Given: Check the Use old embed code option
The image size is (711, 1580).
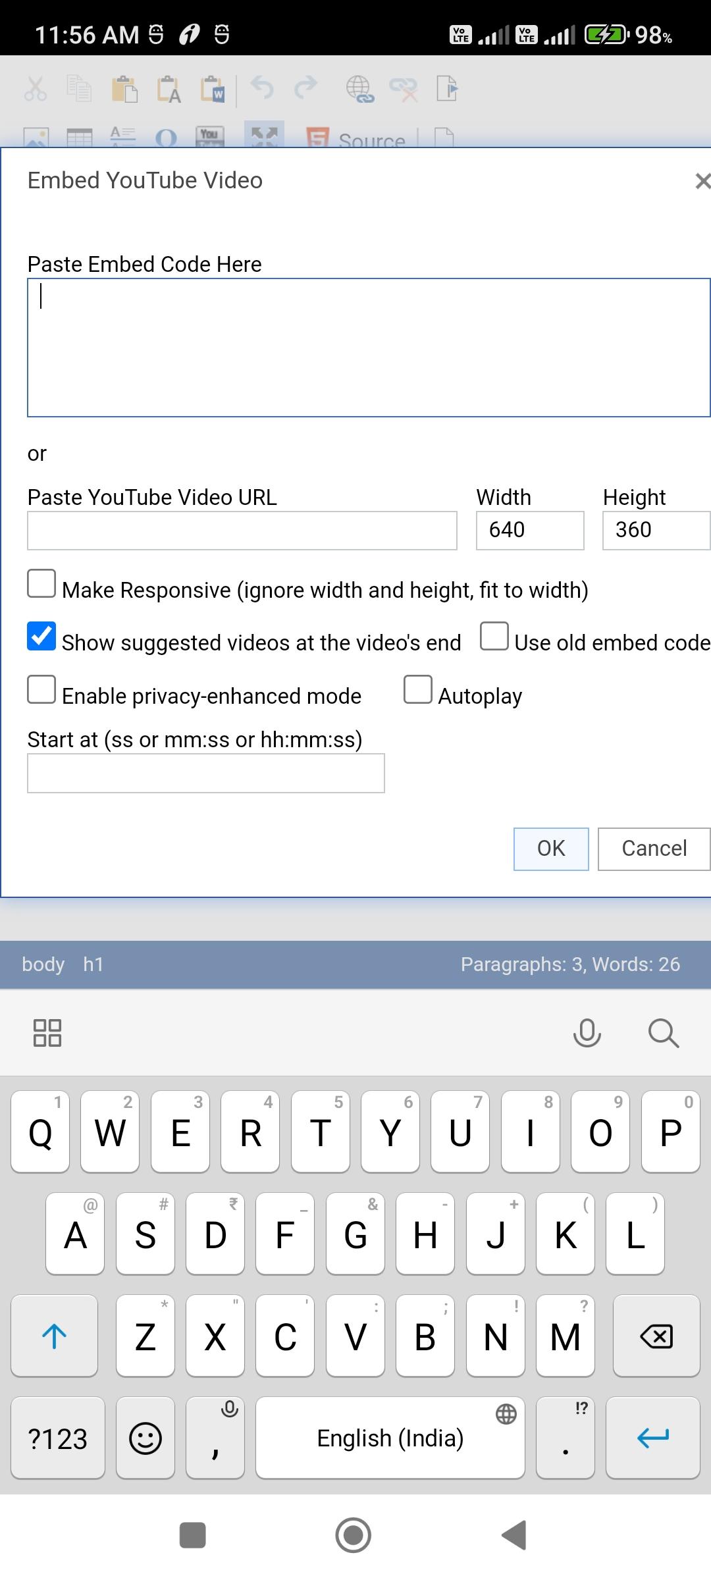Looking at the screenshot, I should tap(494, 637).
